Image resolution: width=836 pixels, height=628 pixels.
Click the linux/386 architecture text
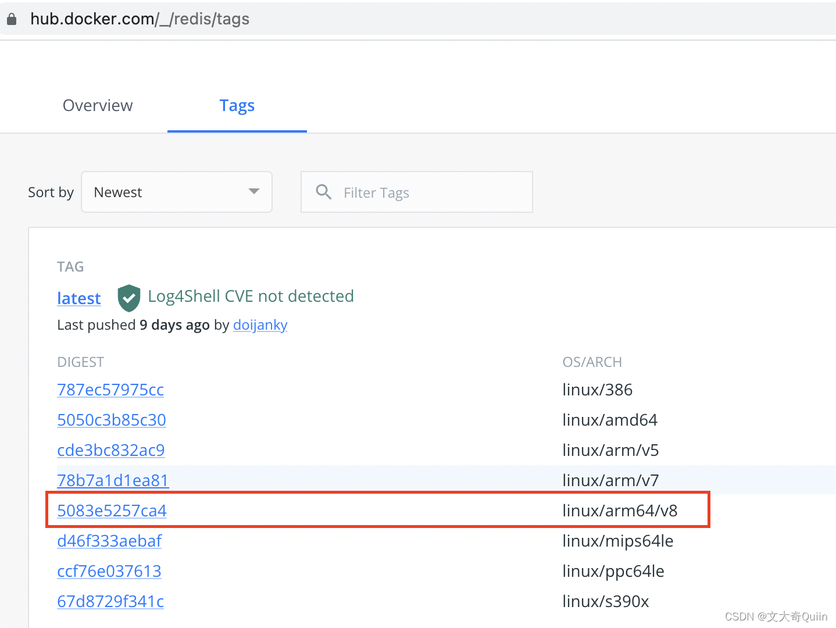pos(597,390)
